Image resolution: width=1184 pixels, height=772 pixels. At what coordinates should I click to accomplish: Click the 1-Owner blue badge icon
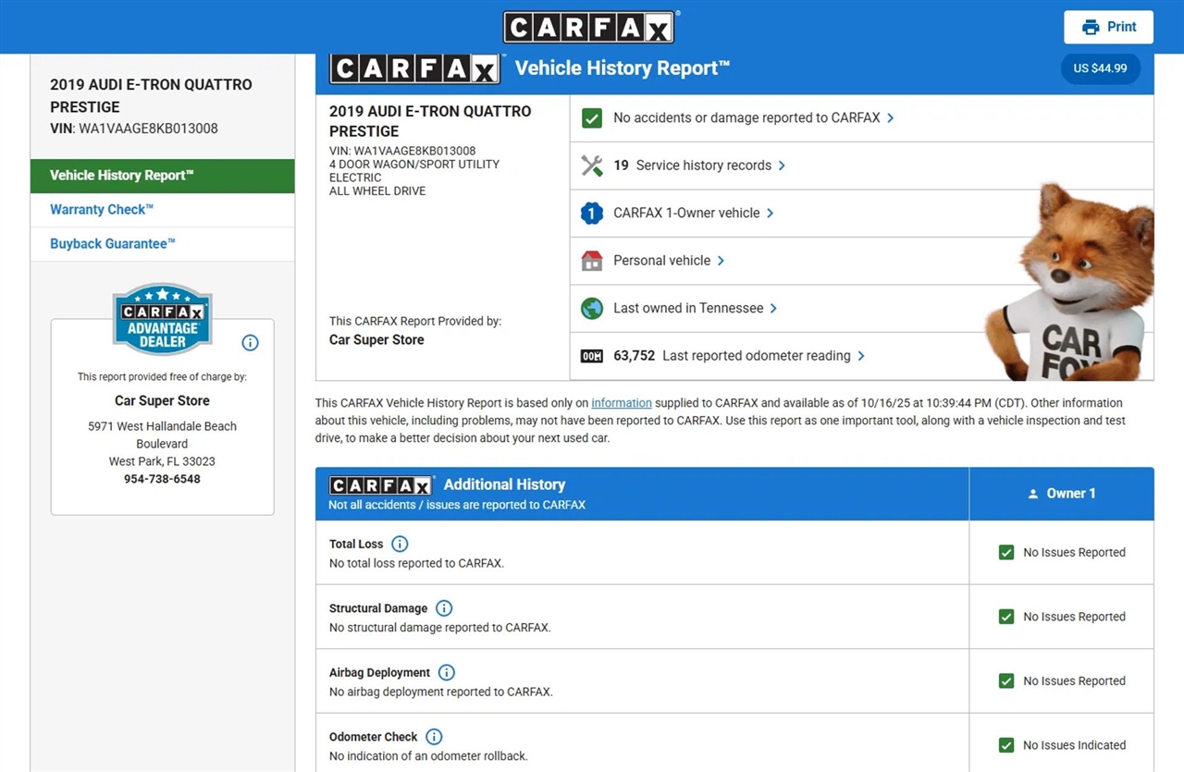tap(591, 214)
